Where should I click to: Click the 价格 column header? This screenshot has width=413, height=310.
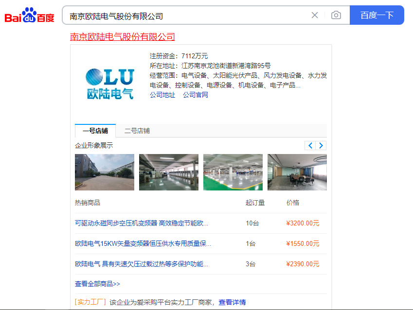pyautogui.click(x=293, y=203)
